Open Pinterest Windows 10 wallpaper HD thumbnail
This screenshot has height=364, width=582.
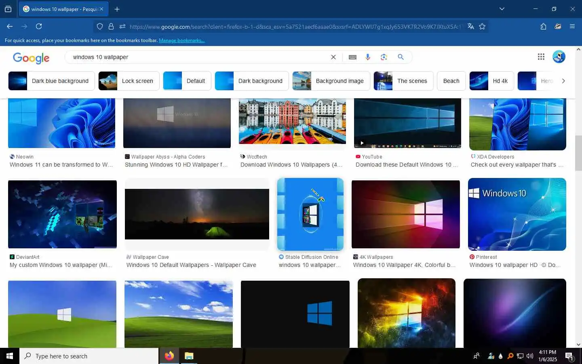click(x=517, y=214)
